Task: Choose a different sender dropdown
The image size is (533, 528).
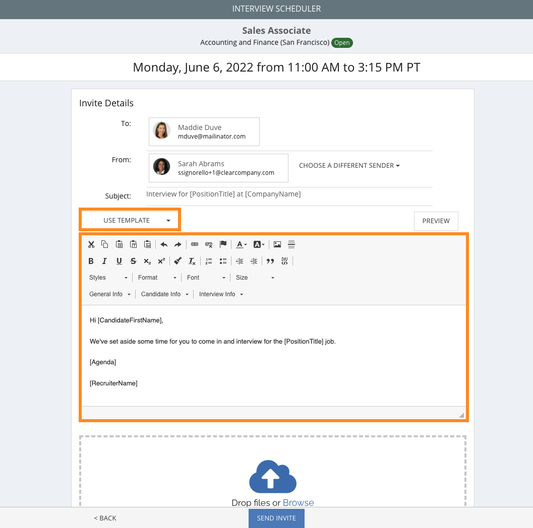Action: click(x=349, y=166)
